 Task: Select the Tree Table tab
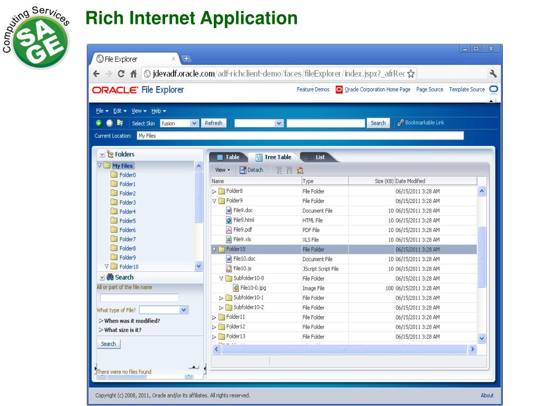[274, 157]
